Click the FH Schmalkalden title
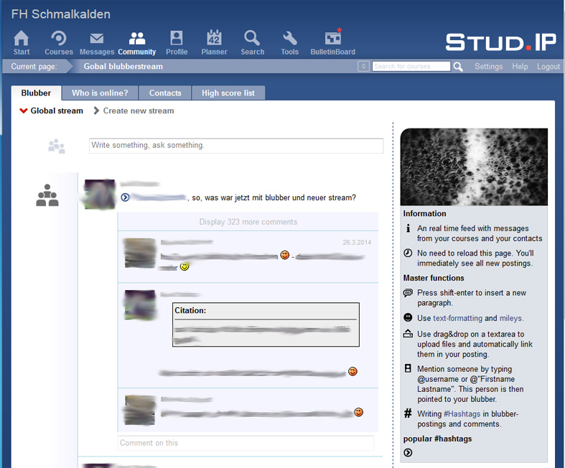The image size is (565, 468). click(x=61, y=14)
